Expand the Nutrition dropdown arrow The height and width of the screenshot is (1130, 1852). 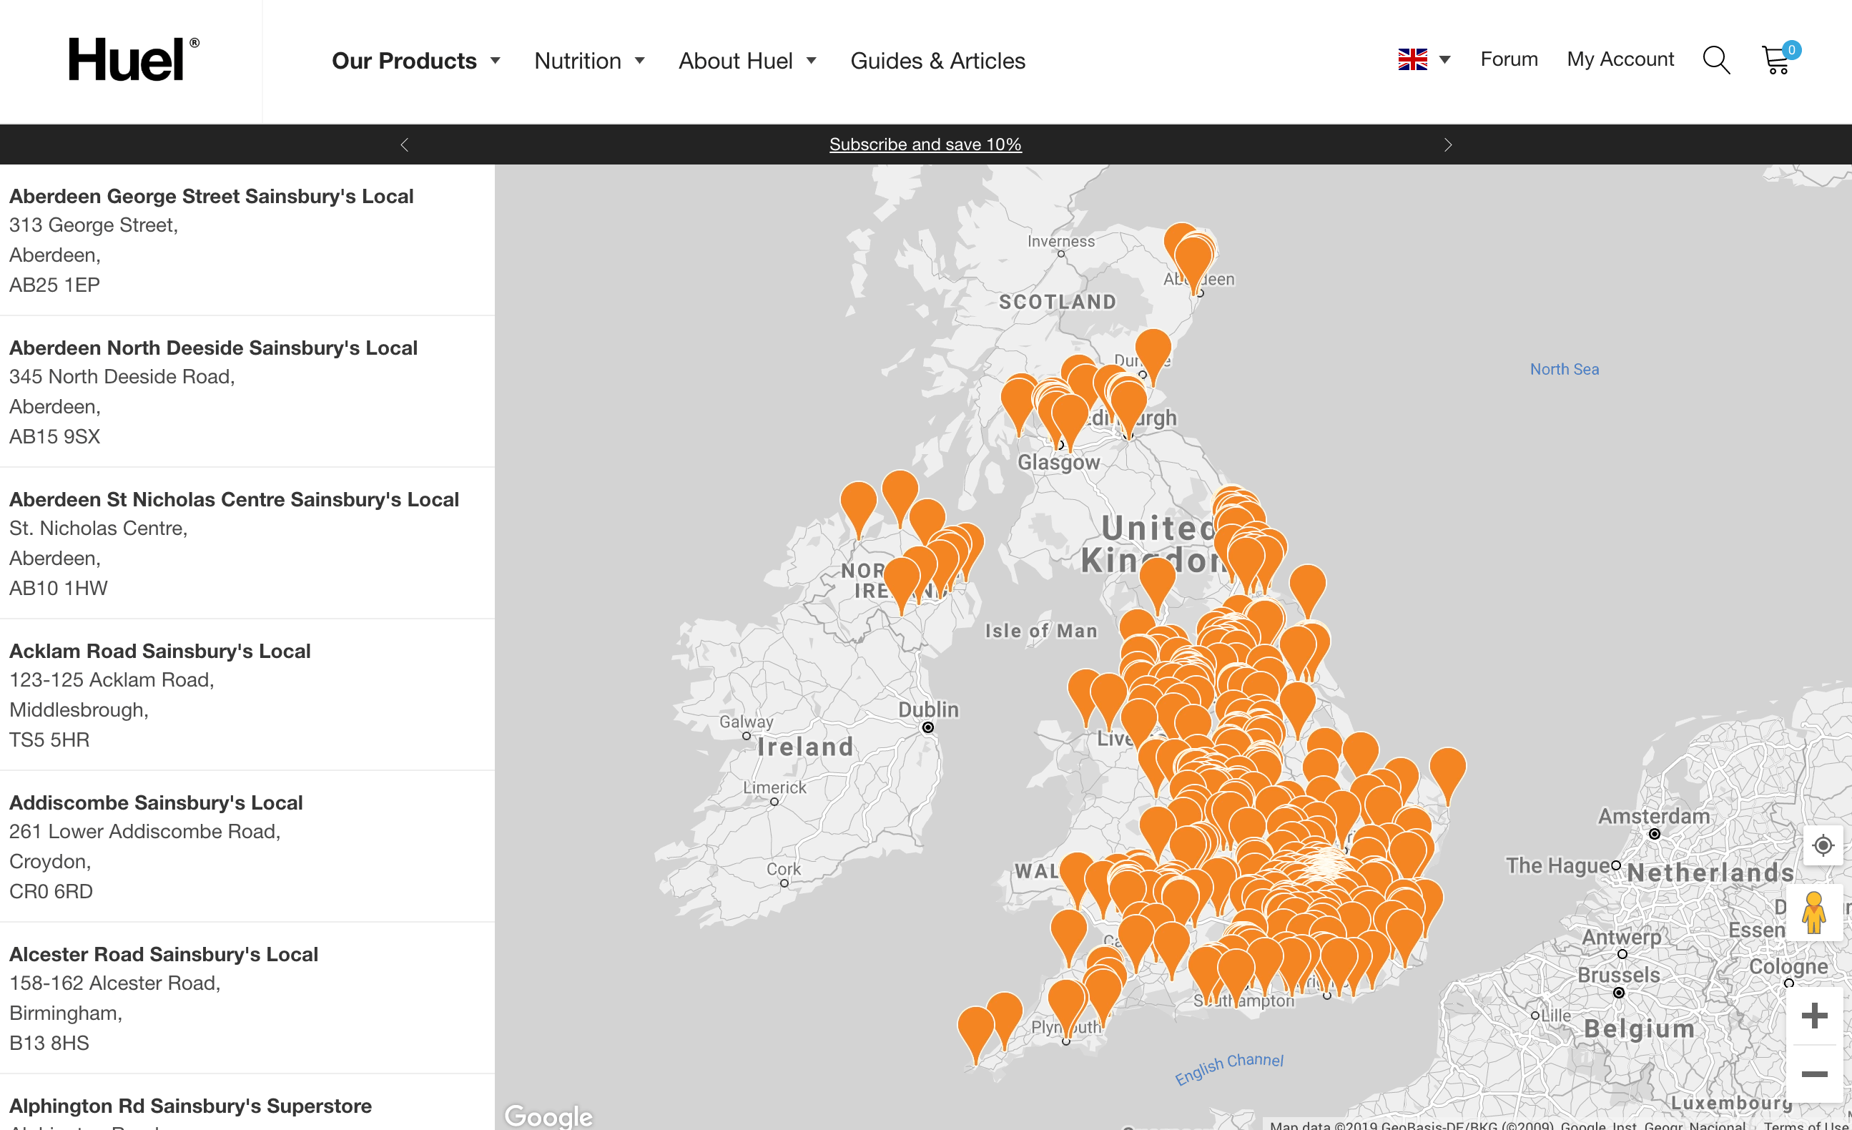pyautogui.click(x=640, y=61)
